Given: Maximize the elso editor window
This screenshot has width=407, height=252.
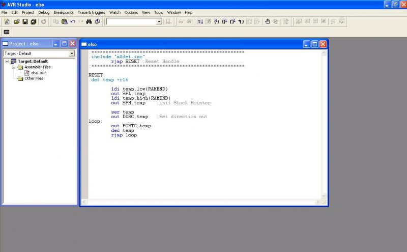Looking at the screenshot, I should 314,44.
